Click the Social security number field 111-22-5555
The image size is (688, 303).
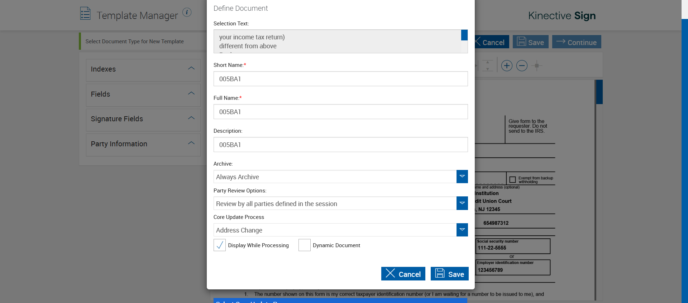tap(513, 246)
